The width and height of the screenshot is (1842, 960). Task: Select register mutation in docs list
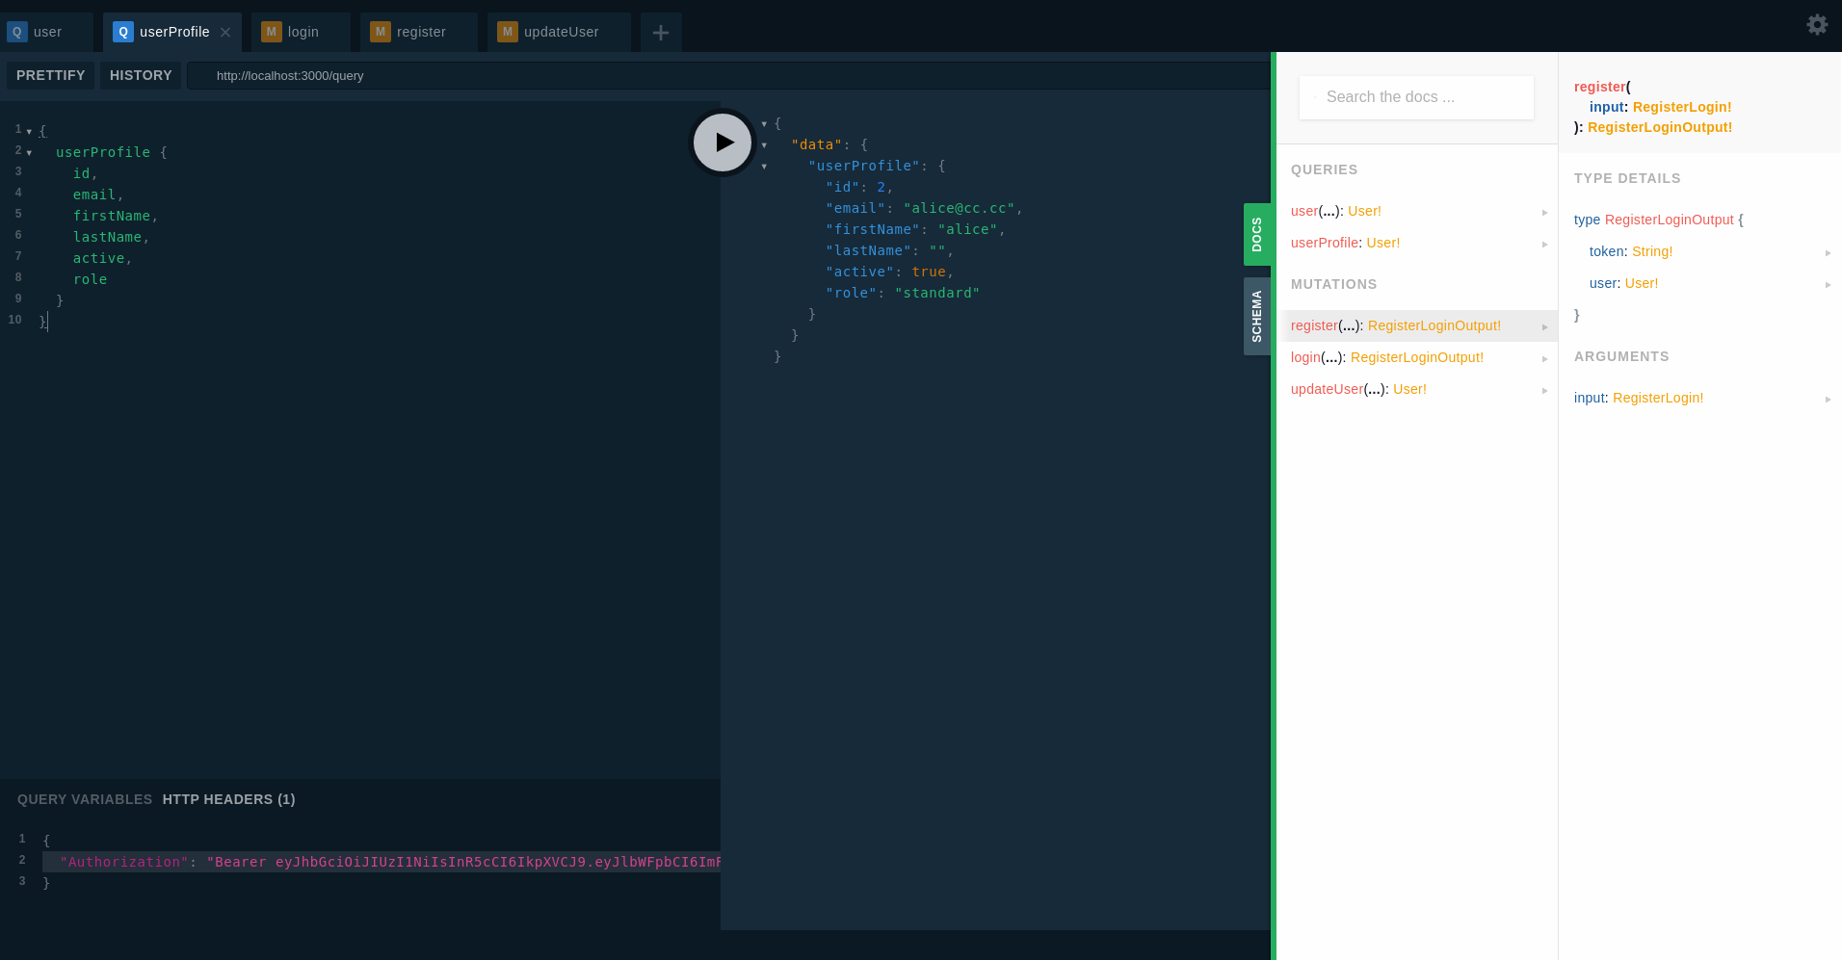(x=1417, y=325)
